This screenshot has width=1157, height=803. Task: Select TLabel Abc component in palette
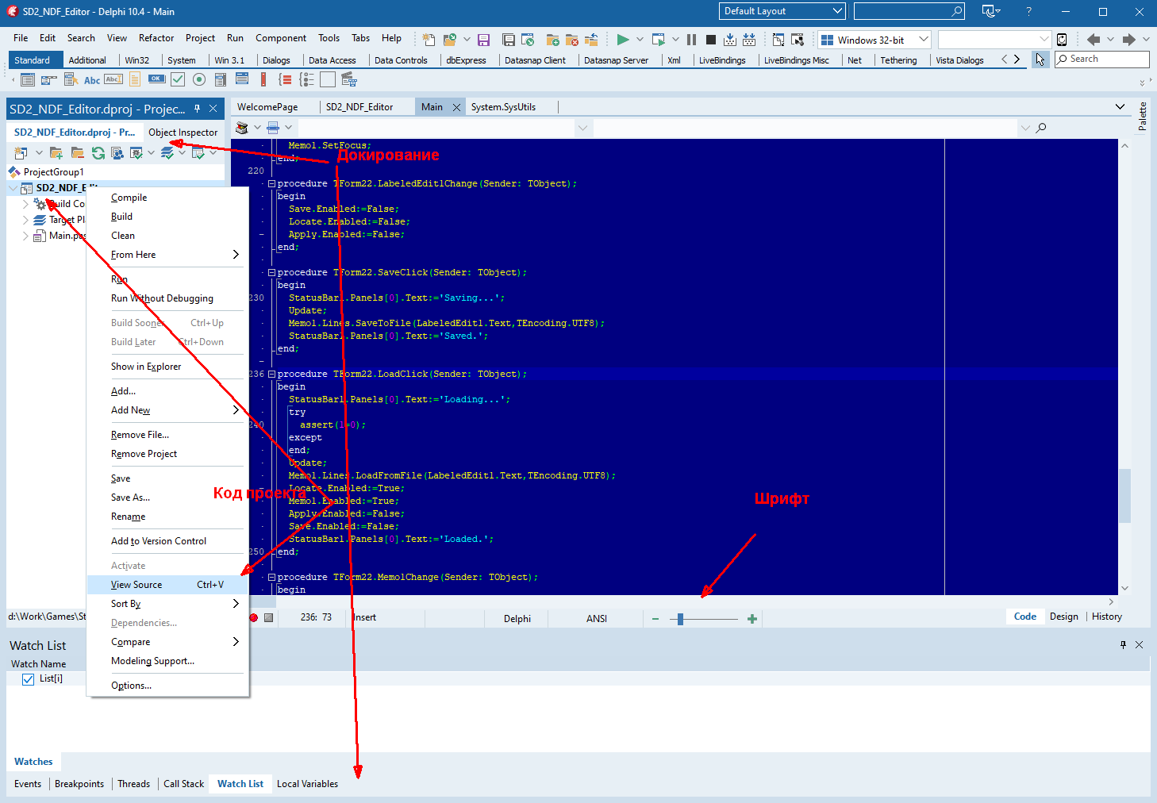(92, 79)
